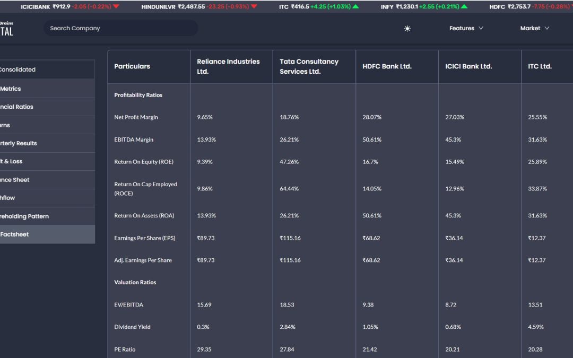
Task: Click ICICI Bank Adj. Earnings Per Share ₹36.14
Action: [454, 260]
